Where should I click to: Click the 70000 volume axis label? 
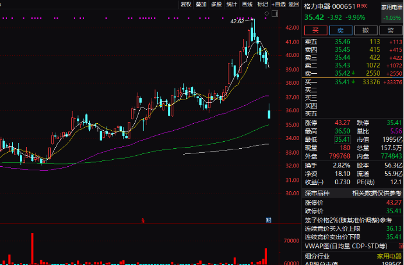[293, 241]
